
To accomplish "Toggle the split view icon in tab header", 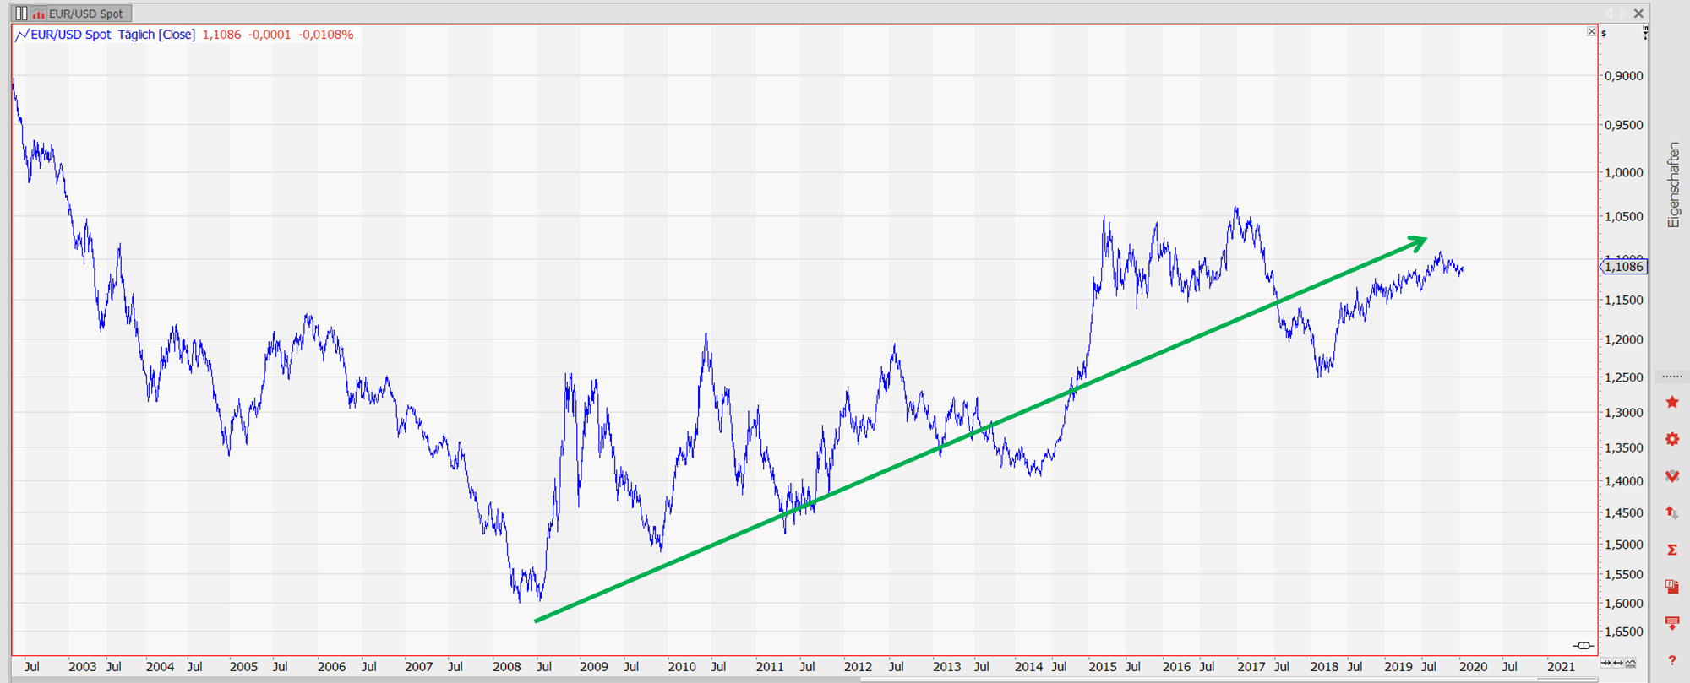I will [x=21, y=14].
